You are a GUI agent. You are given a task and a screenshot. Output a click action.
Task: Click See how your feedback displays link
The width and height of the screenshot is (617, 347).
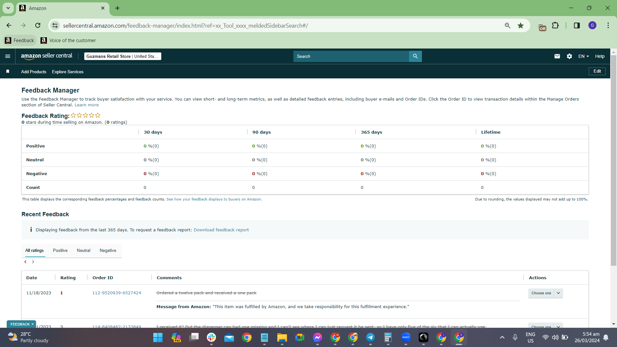click(x=214, y=199)
